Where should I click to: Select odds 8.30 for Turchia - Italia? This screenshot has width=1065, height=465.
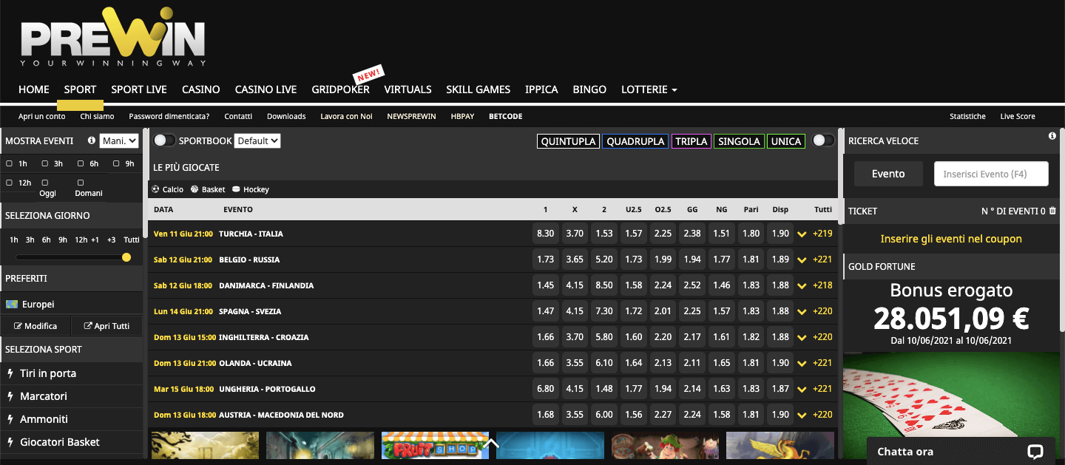(x=545, y=234)
